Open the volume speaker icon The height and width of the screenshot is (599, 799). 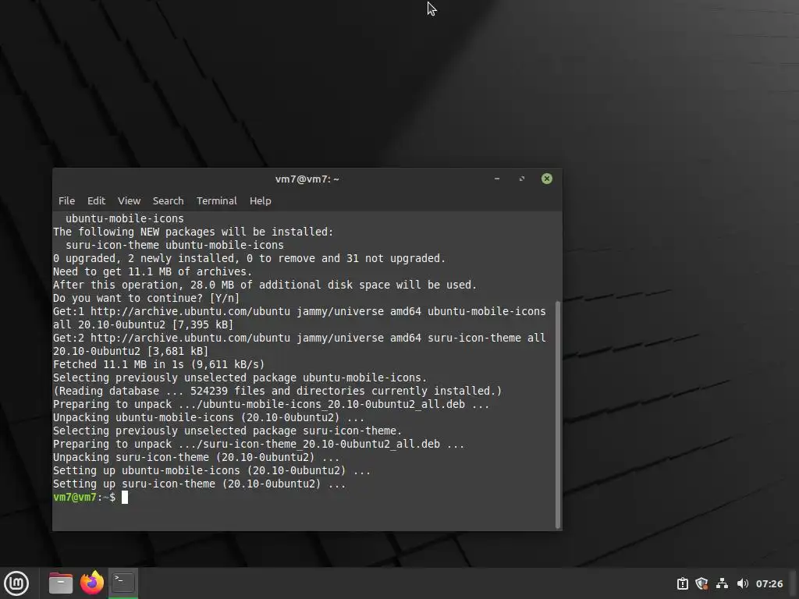click(x=743, y=583)
